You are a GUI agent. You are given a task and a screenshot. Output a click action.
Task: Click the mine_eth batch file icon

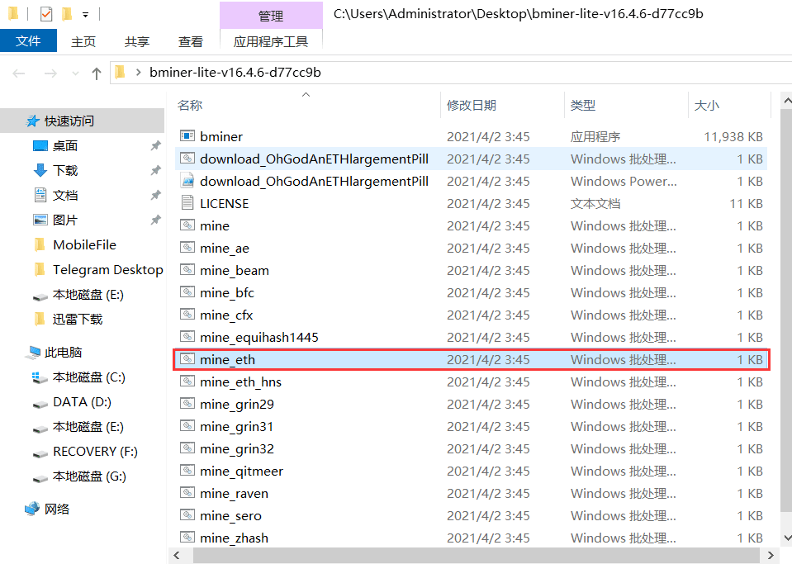(187, 359)
